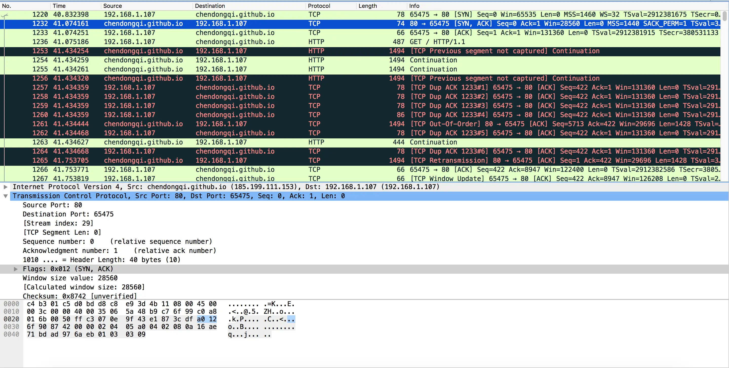The image size is (729, 368).
Task: Expand the Internet Protocol Version 4 section
Action: [5, 187]
